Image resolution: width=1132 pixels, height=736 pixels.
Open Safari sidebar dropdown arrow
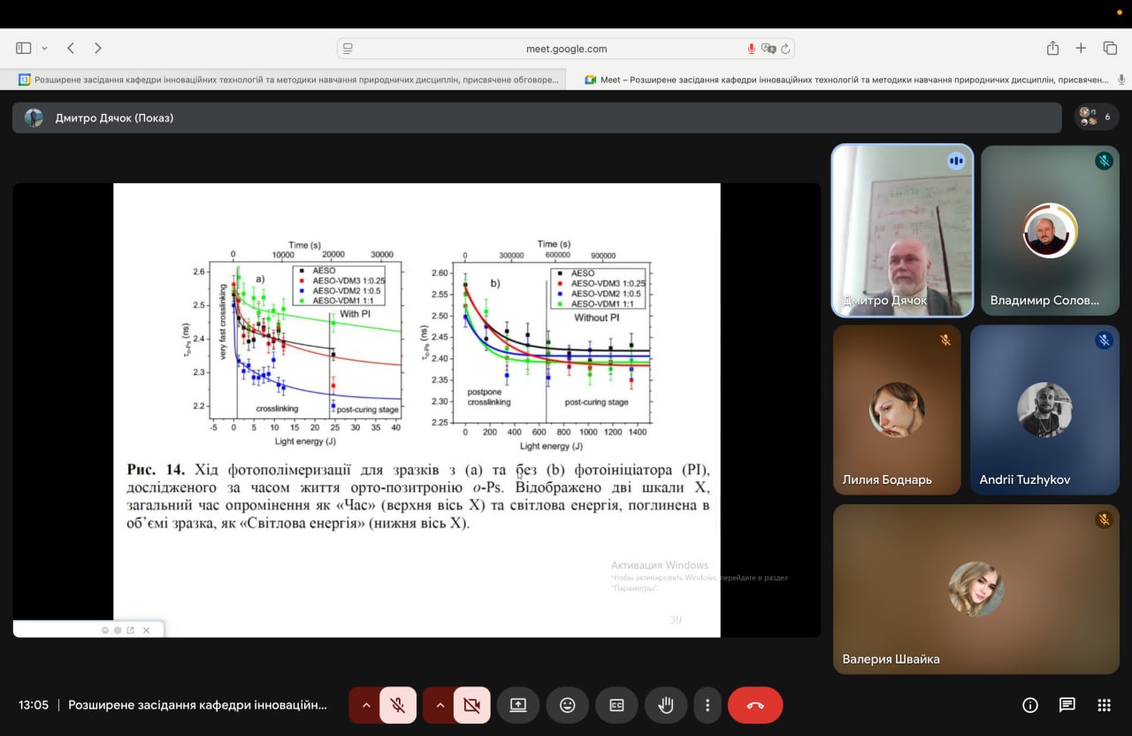(x=44, y=49)
